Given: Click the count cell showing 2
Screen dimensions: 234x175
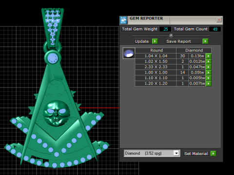Looking at the screenshot, I should tap(182, 61).
